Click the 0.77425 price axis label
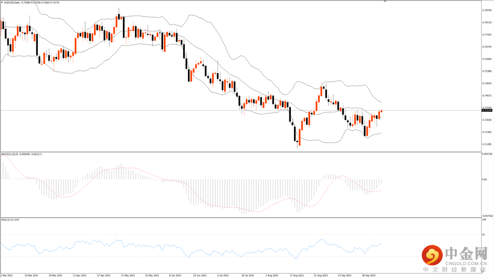This screenshot has width=494, height=278. coord(487,35)
